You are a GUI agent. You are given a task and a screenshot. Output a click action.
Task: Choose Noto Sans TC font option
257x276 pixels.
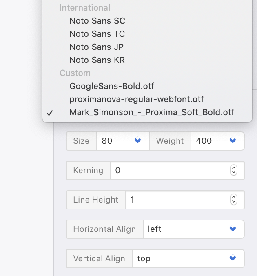(x=97, y=34)
